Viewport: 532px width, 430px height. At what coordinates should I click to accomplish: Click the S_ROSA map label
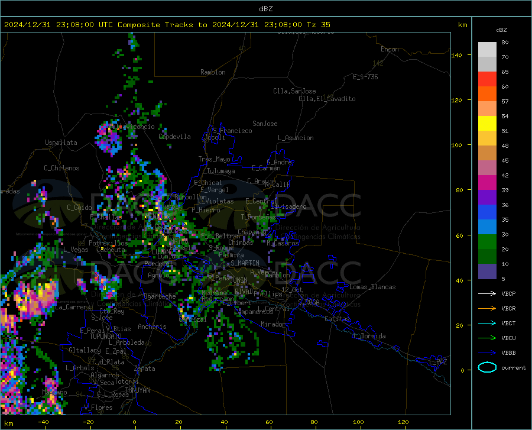point(309,302)
